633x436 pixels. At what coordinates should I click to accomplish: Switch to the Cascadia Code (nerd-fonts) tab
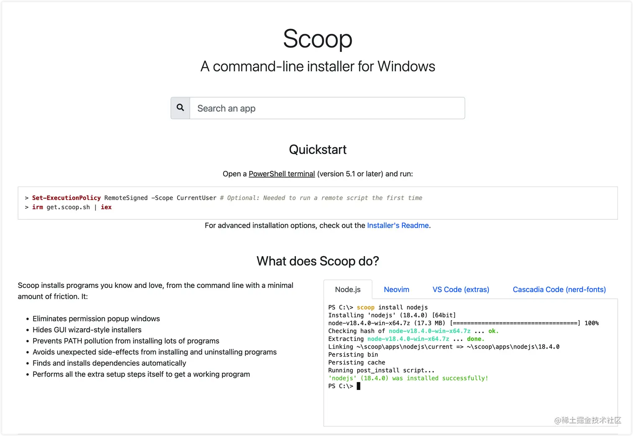coord(559,290)
